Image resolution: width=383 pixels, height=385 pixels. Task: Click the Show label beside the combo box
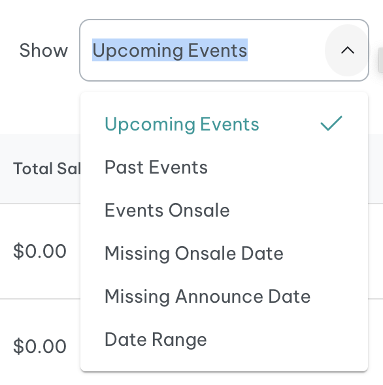(44, 50)
